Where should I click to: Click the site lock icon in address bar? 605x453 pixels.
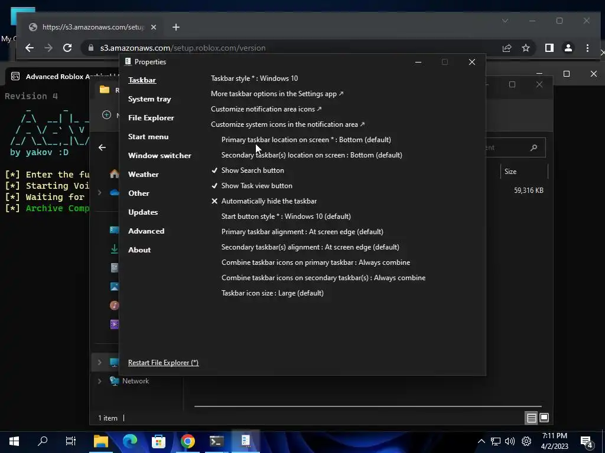point(91,48)
